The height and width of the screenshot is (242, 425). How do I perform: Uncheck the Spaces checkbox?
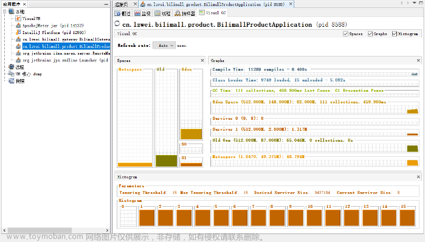coord(345,33)
